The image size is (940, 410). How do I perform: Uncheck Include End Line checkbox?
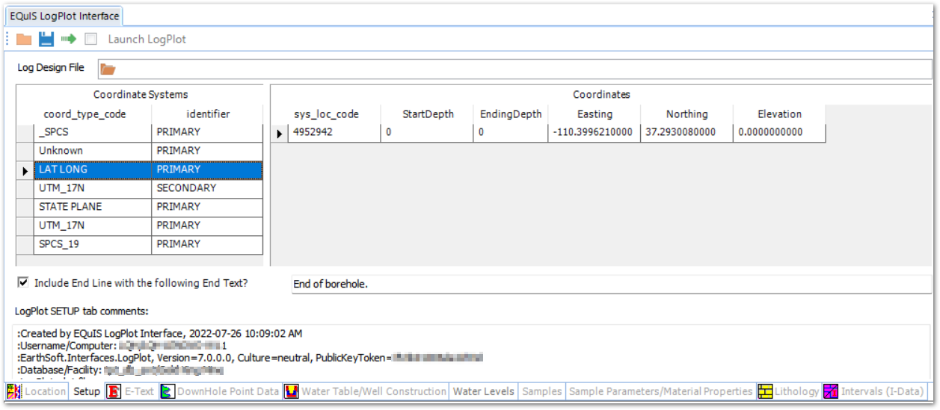click(24, 283)
